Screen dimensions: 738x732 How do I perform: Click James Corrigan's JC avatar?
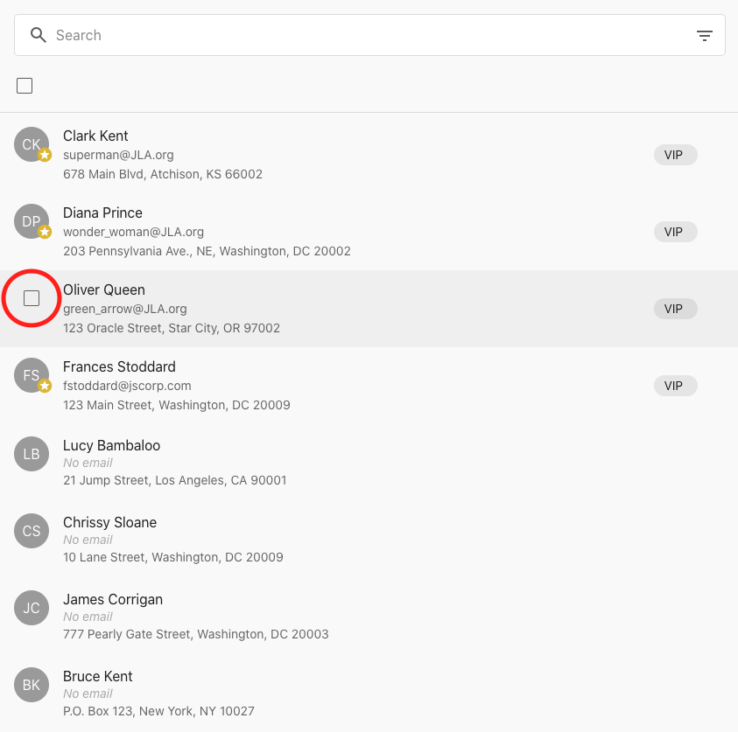coord(32,608)
